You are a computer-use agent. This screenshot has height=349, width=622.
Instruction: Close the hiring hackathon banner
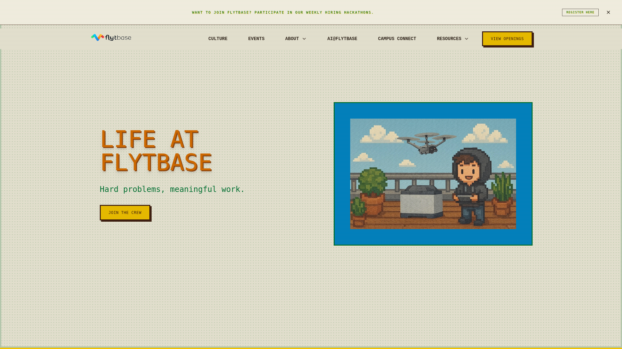(608, 12)
